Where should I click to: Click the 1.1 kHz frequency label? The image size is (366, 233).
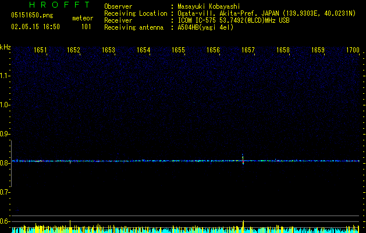pos(5,76)
